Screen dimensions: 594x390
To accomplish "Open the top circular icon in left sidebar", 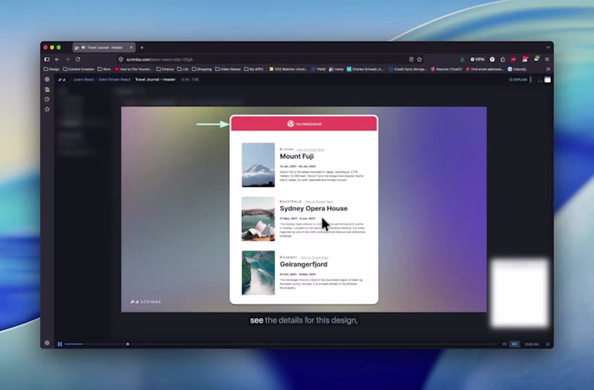I will point(47,79).
